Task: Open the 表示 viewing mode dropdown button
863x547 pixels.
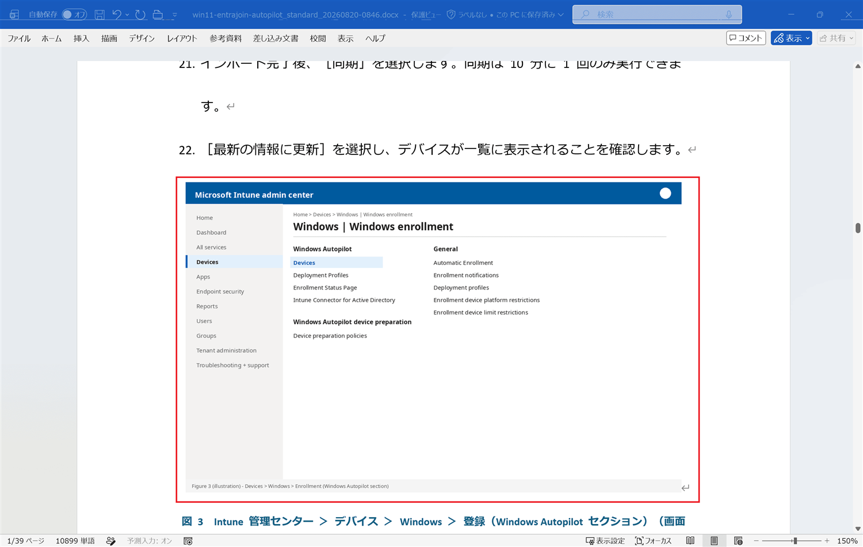Action: 792,38
